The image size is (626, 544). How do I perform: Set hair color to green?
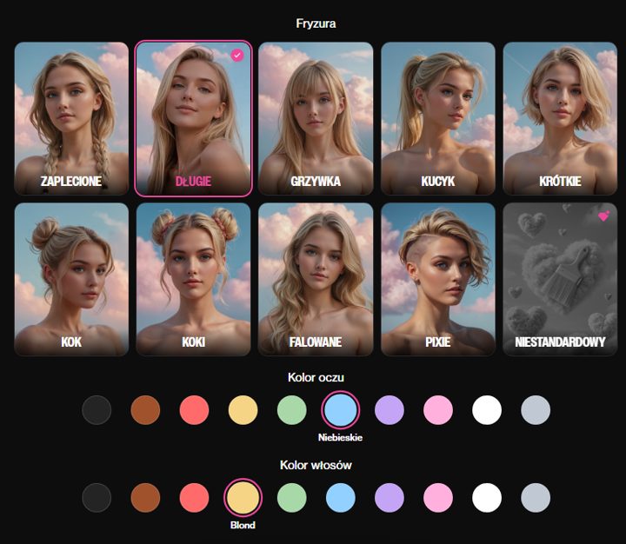pyautogui.click(x=292, y=498)
